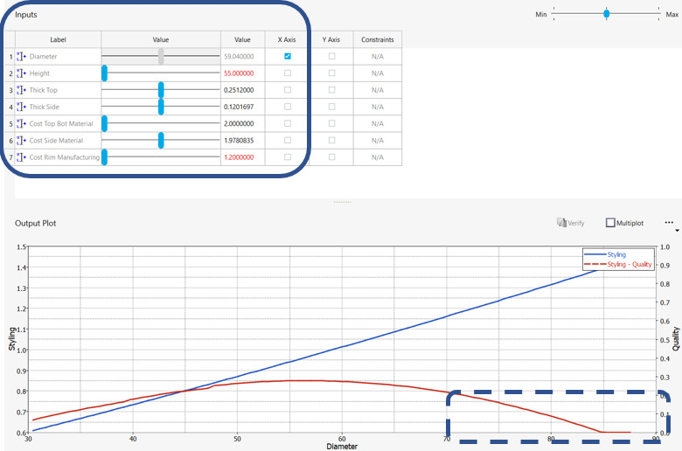The height and width of the screenshot is (451, 682).
Task: Open the Output Plot options menu
Action: click(x=669, y=223)
